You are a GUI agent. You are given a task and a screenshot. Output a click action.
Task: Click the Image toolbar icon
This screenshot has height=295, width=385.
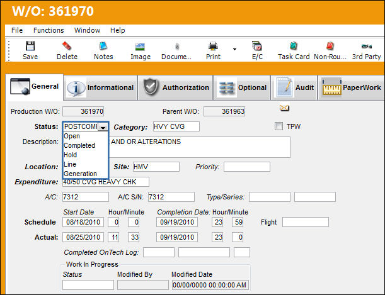pyautogui.click(x=141, y=47)
